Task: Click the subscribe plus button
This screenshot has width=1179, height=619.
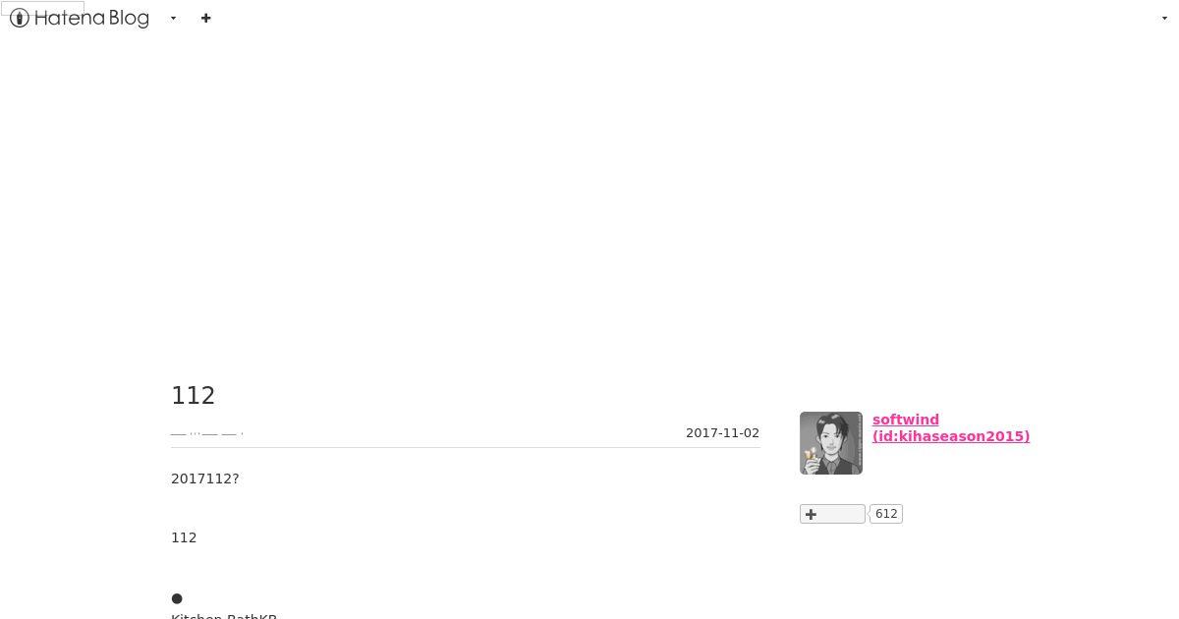Action: point(832,514)
